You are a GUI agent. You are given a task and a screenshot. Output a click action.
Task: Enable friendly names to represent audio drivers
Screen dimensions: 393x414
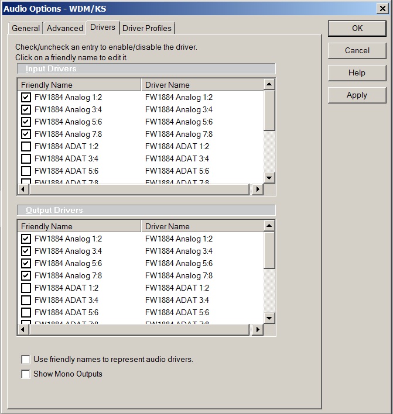pos(26,360)
